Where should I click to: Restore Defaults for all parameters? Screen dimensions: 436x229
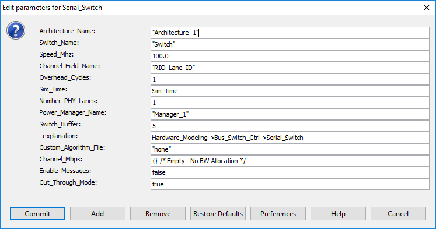[x=218, y=213]
